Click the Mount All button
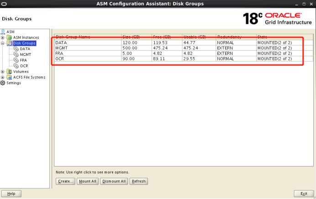Screen dimensions: 316x199 tap(88, 181)
